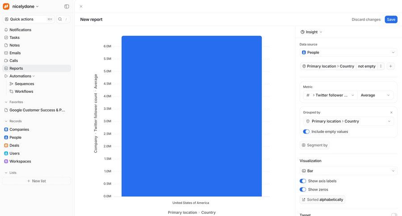Close the report with the X icon
The width and height of the screenshot is (402, 216).
(x=81, y=6)
